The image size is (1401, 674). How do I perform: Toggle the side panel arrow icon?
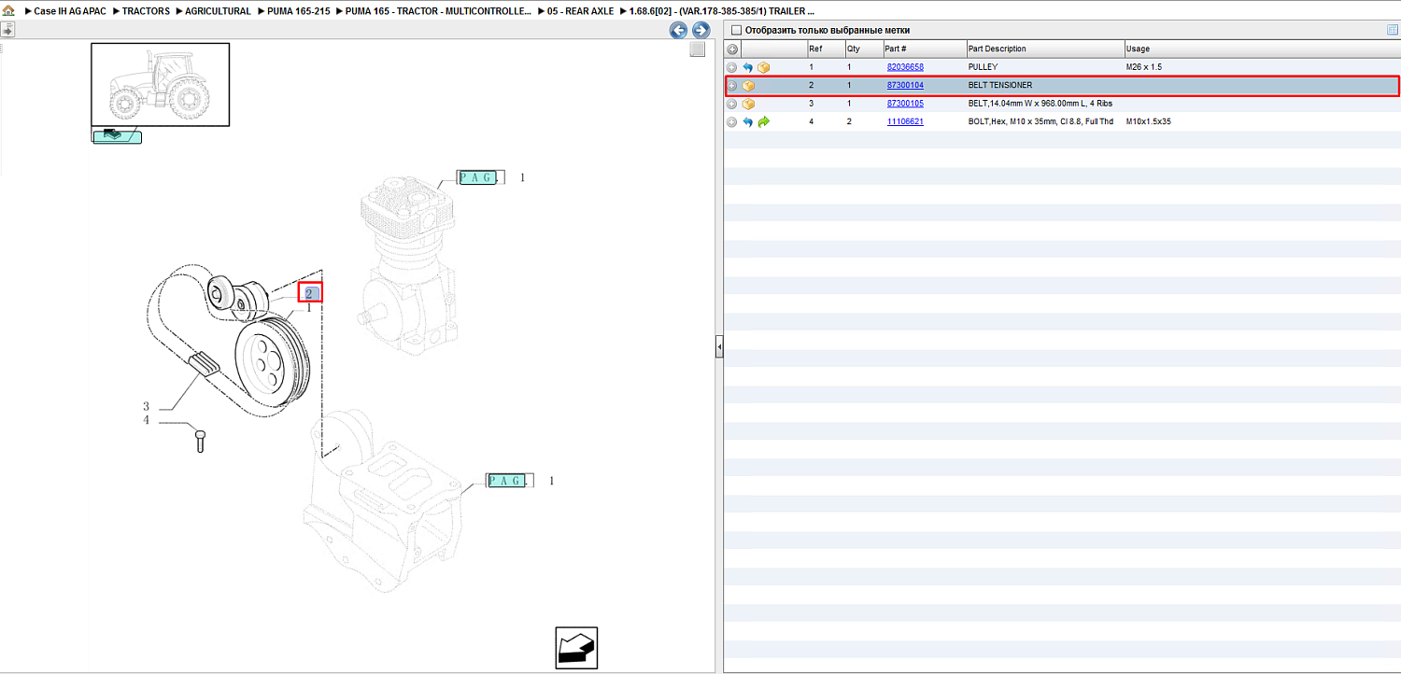click(7, 30)
